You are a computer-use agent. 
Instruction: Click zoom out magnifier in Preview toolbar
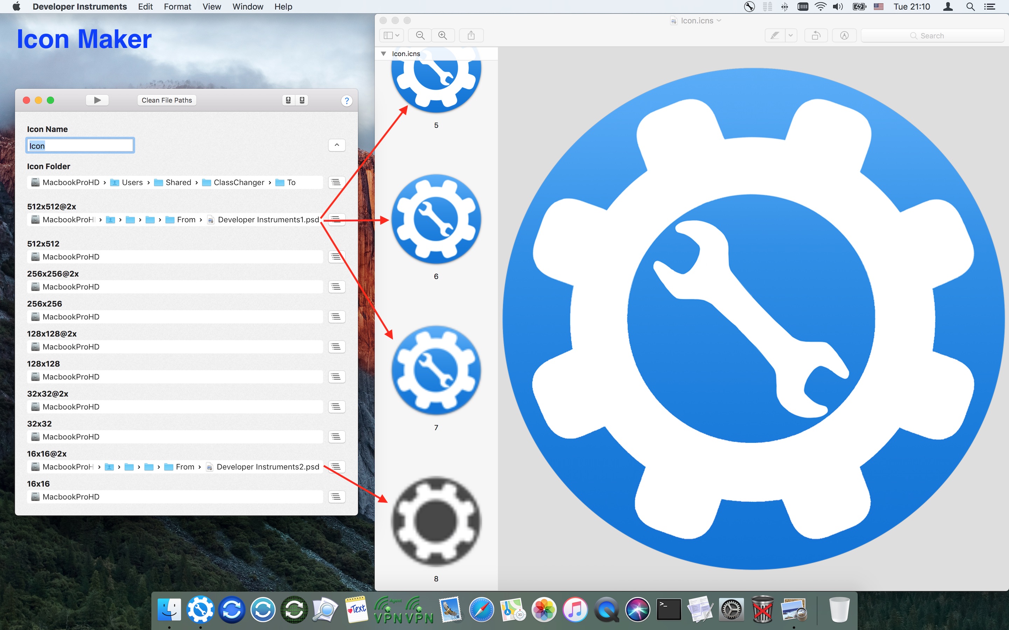coord(420,35)
